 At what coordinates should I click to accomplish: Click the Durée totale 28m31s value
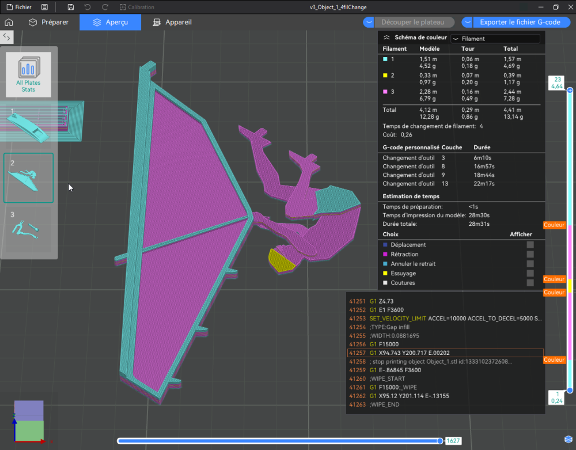click(479, 224)
